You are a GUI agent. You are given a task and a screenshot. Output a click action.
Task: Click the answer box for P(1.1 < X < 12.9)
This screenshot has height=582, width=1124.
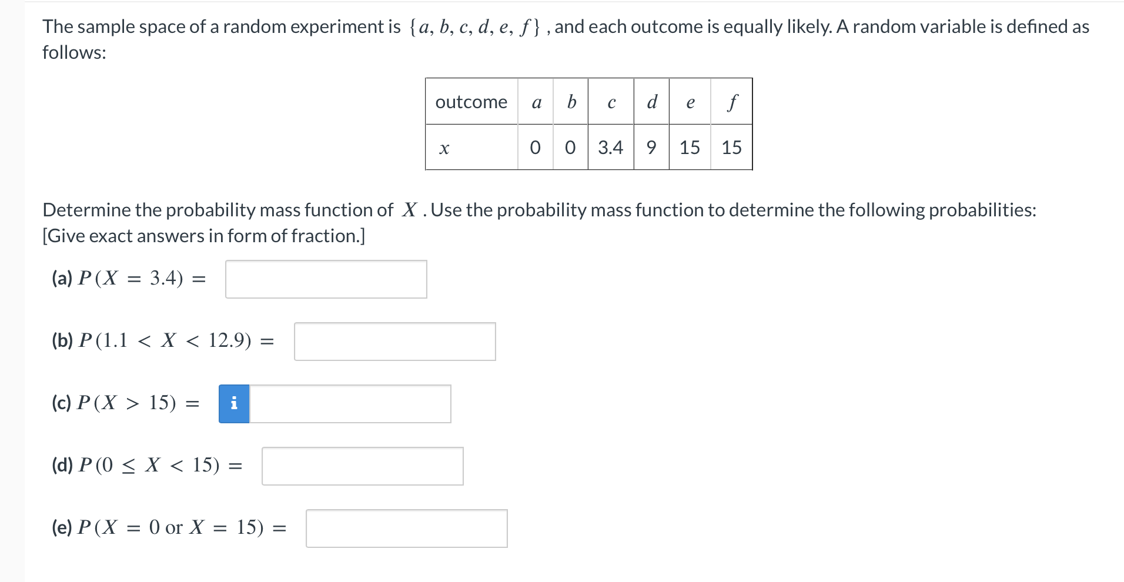[x=395, y=342]
